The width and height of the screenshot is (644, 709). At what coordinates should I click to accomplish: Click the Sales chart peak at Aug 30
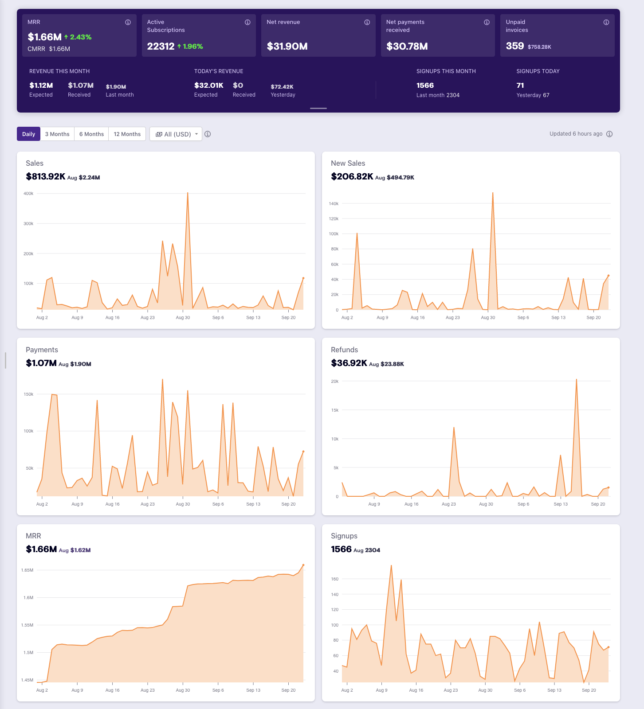pyautogui.click(x=188, y=193)
